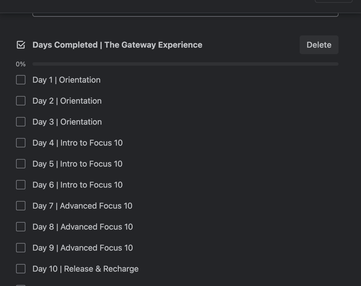Click the checklist title Days Completed | The Gateway Experience
The width and height of the screenshot is (361, 286).
tap(117, 45)
